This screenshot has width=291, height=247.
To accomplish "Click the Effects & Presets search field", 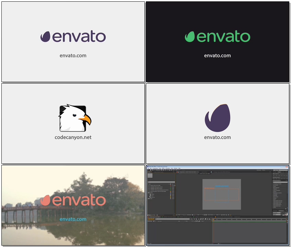I will pyautogui.click(x=280, y=182).
